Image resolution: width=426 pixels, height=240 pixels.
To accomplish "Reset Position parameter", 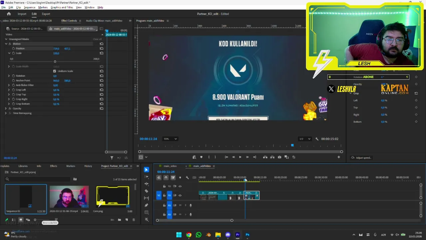I will click(102, 49).
